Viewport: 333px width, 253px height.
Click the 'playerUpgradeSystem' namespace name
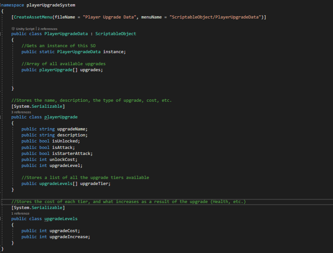tap(51, 5)
